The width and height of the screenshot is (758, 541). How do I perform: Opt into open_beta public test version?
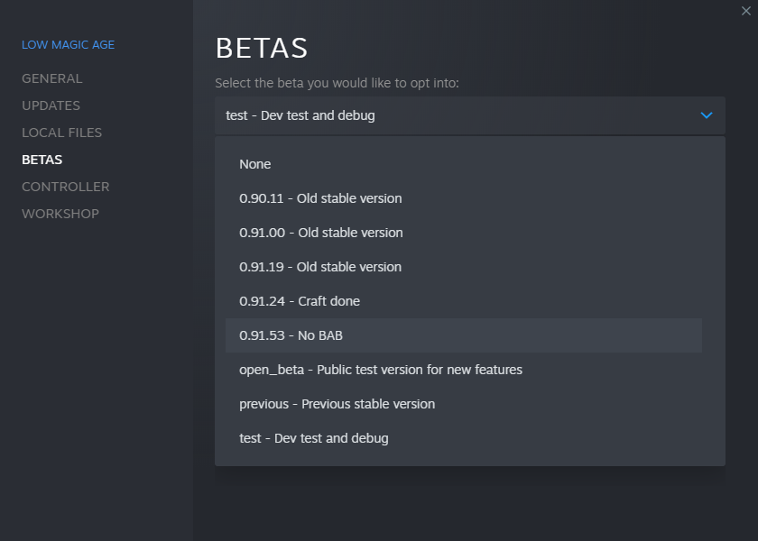coord(464,370)
